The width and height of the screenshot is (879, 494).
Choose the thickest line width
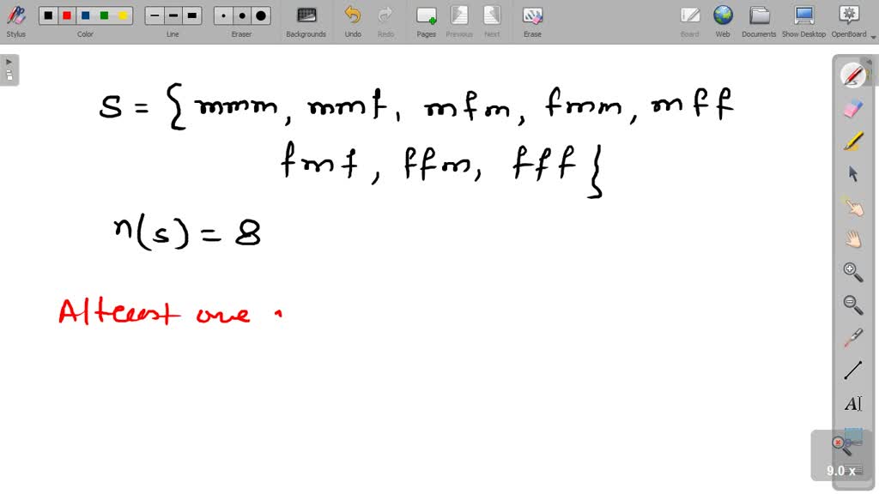pos(192,15)
